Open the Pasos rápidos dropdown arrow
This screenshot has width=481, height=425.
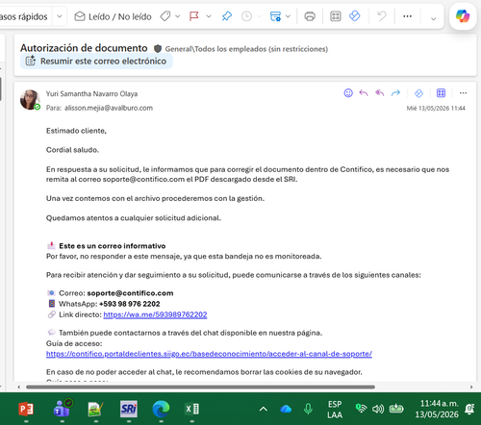[60, 16]
